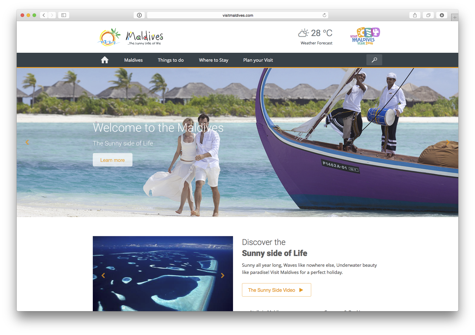Screen dimensions: 475x335
Task: Open the Where to Stay menu
Action: click(x=214, y=60)
